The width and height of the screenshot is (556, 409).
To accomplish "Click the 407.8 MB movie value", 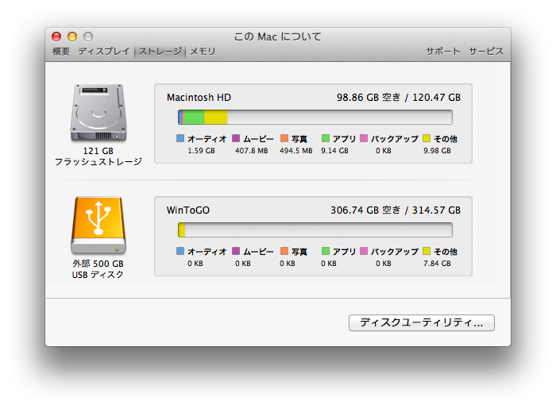I will (252, 151).
